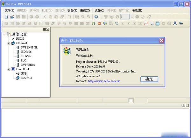Create a new file with toolbar icon

(x=6, y=17)
